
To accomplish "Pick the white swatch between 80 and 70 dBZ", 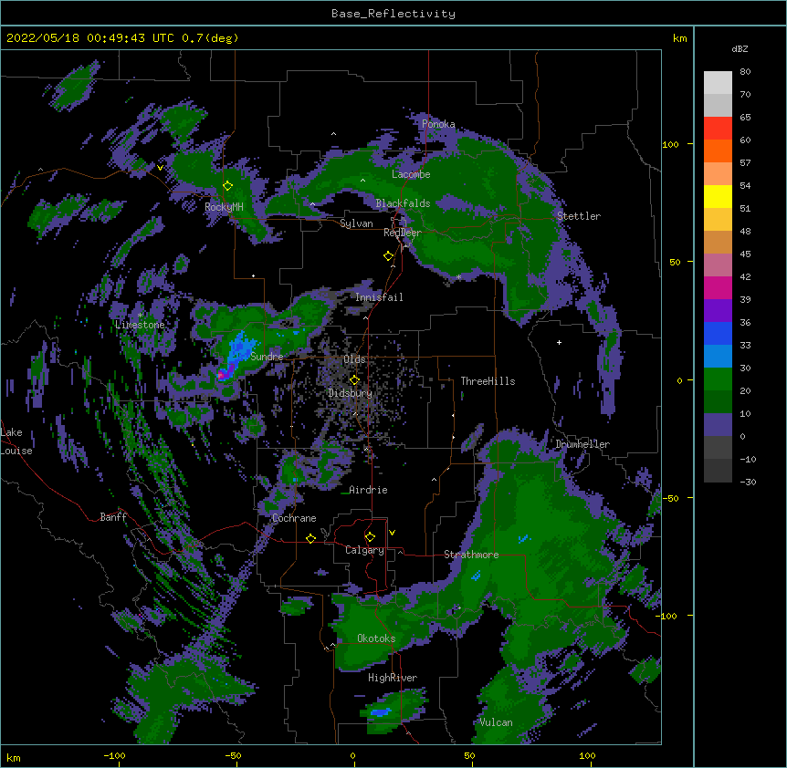I will (718, 82).
